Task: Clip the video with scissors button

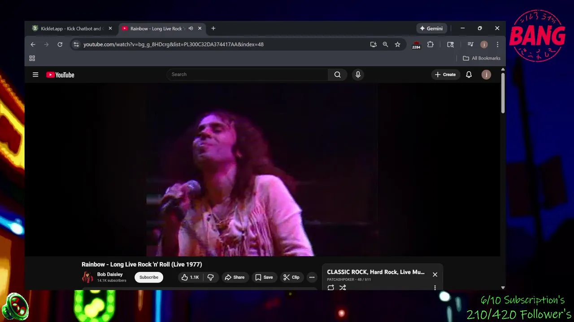Action: (291, 277)
